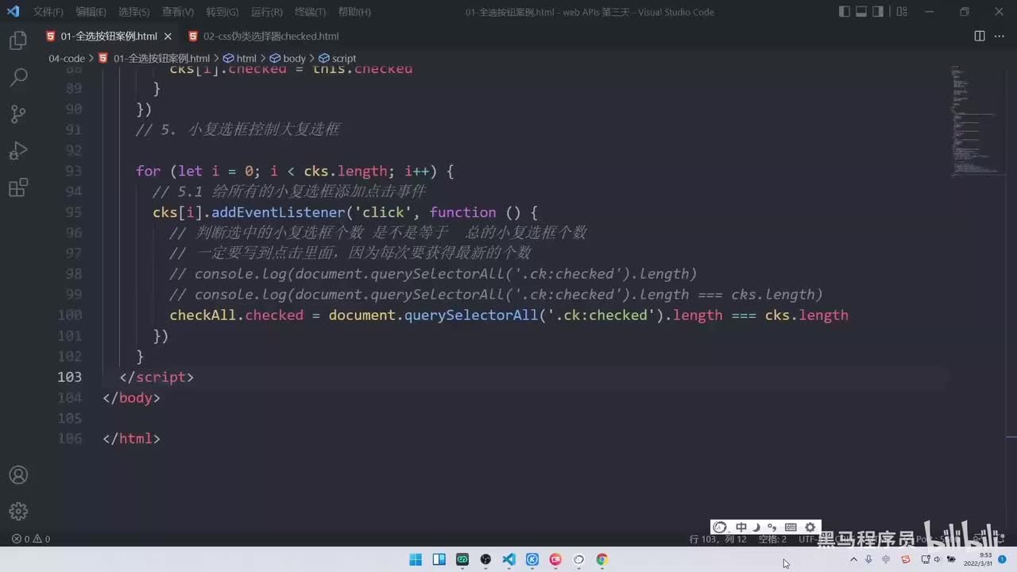Open the Task View taskbar icon
This screenshot has width=1017, height=572.
pyautogui.click(x=439, y=559)
